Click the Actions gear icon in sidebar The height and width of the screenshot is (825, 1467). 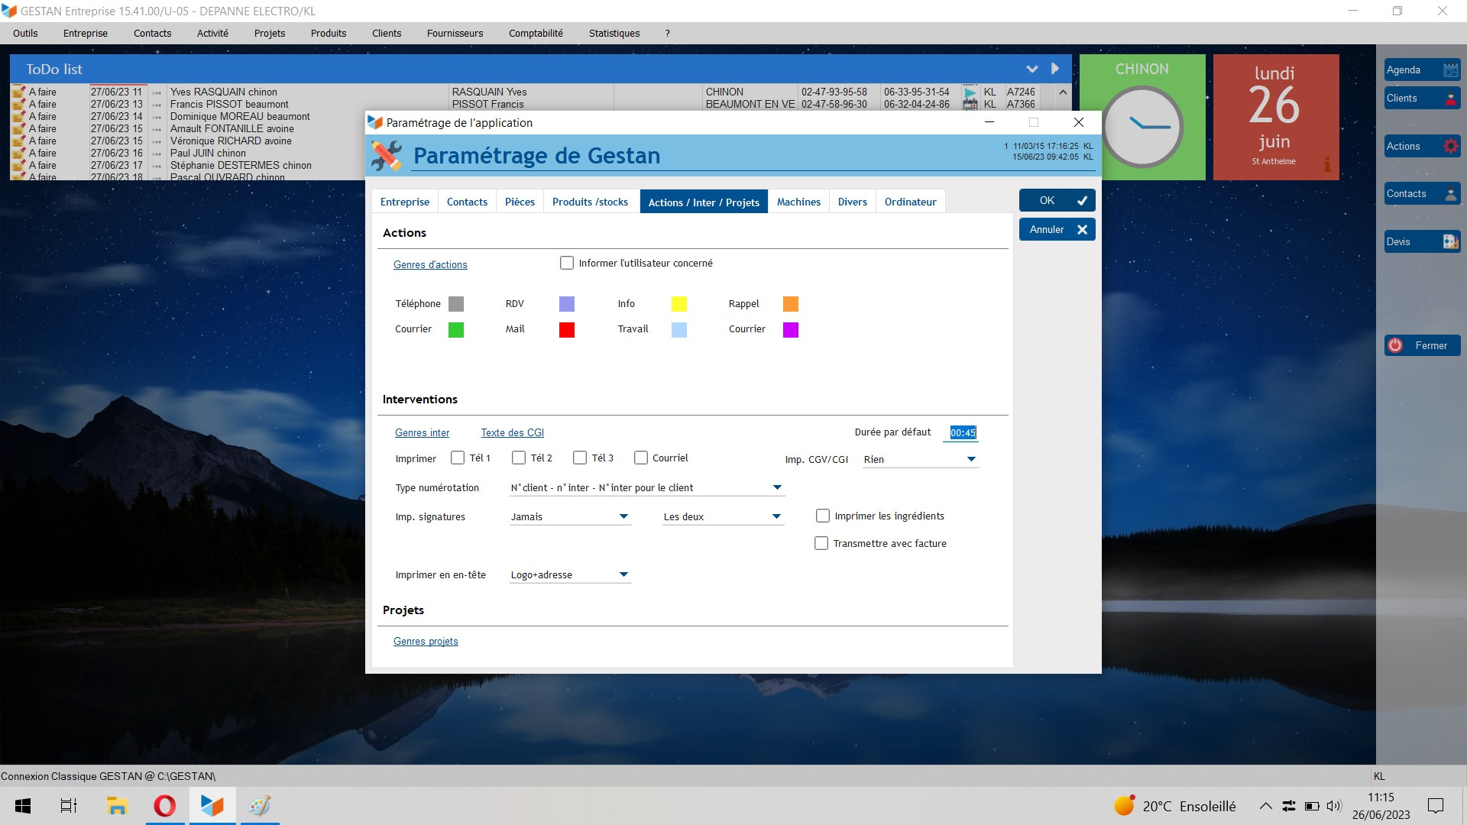(1450, 147)
